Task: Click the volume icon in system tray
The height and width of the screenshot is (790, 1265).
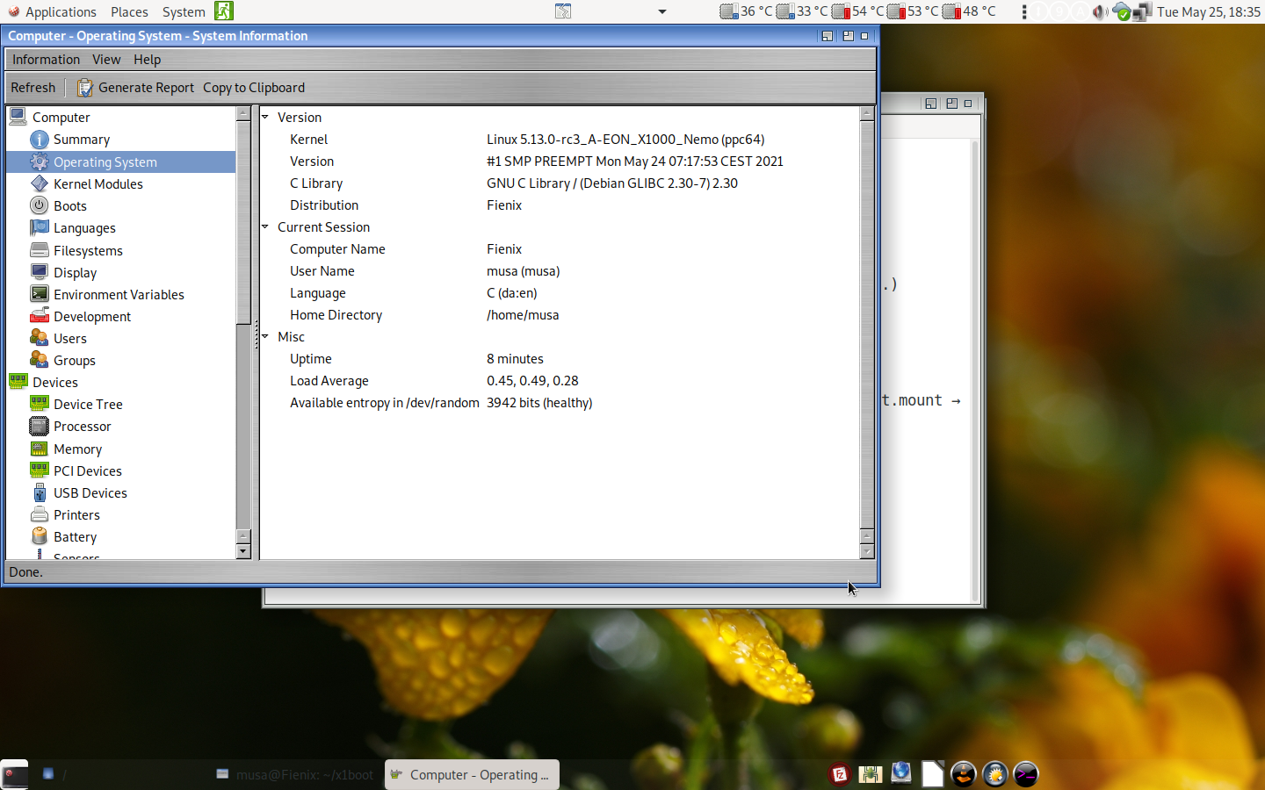Action: 1099,11
